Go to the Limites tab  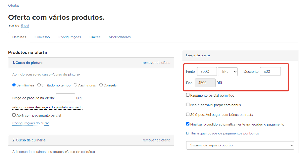(x=95, y=37)
